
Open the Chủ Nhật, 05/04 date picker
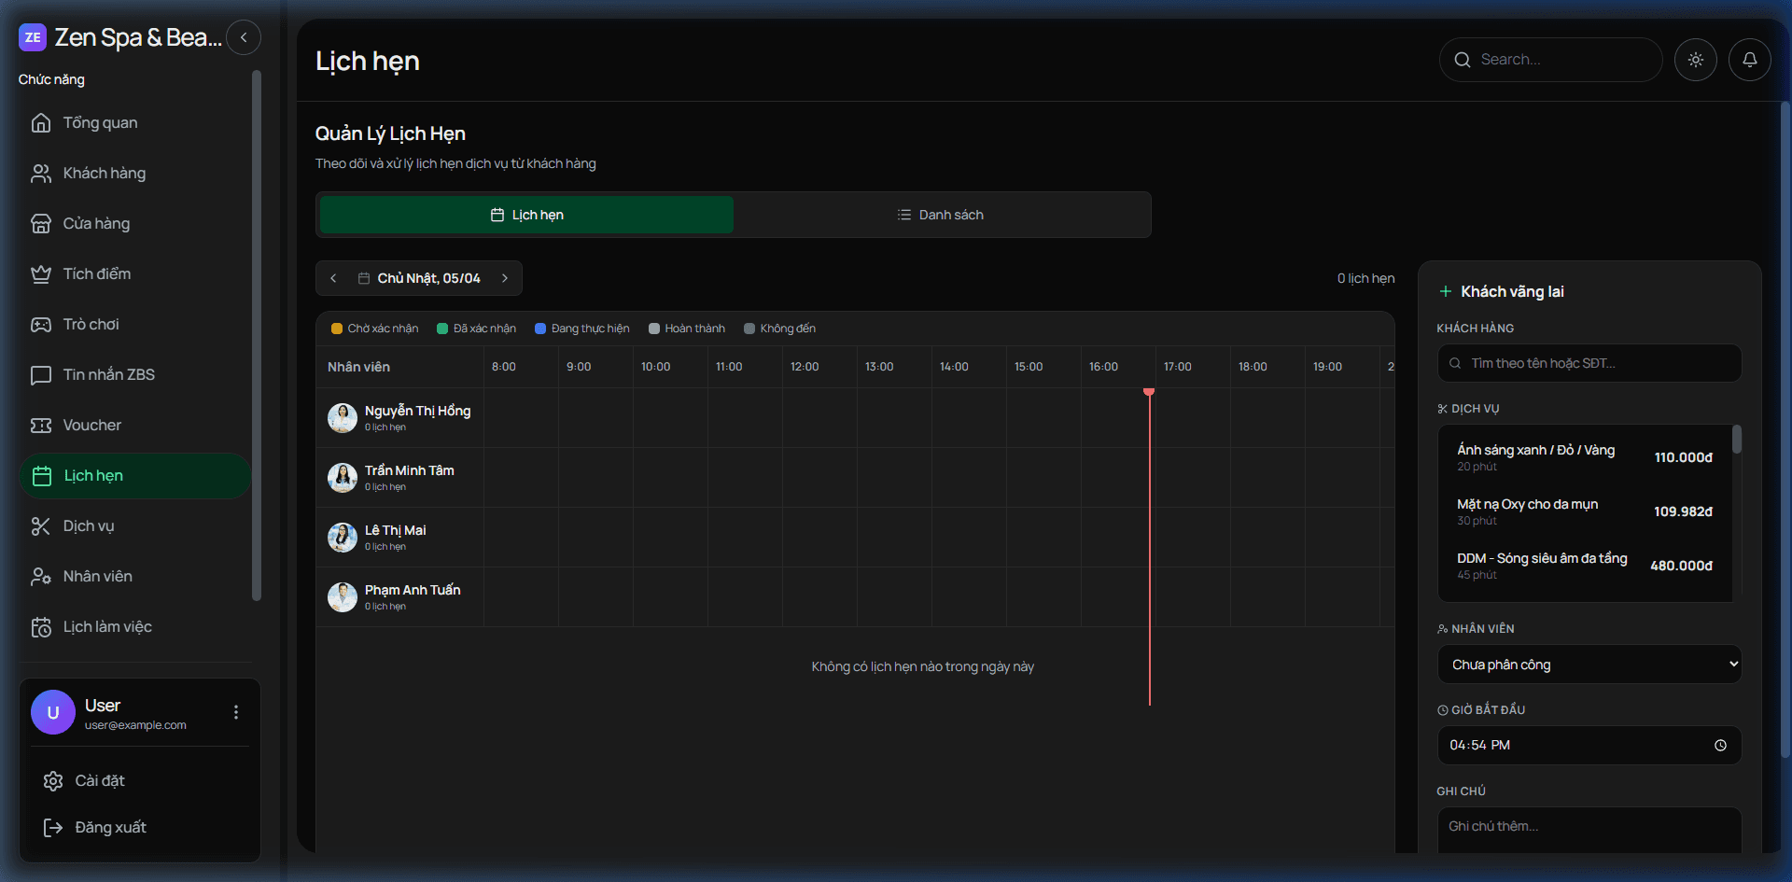coord(419,278)
